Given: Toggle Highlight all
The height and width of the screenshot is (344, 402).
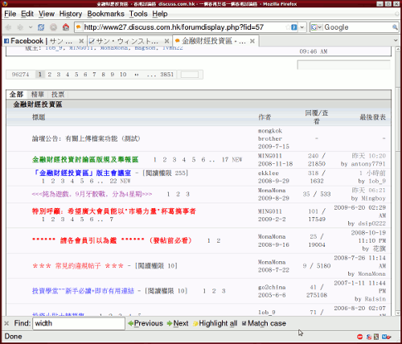Looking at the screenshot, I should tap(215, 323).
